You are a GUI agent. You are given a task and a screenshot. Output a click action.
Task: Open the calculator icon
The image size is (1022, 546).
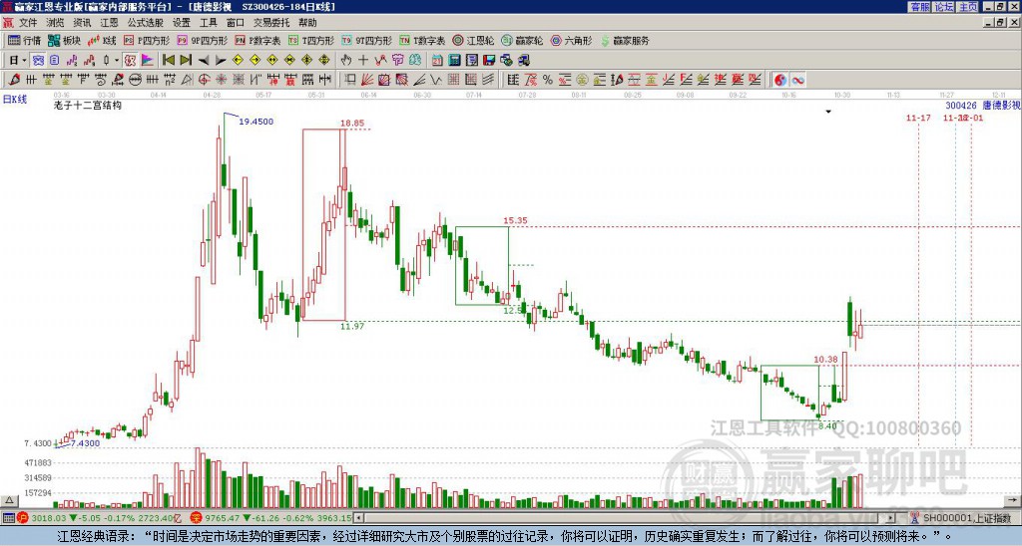454,61
